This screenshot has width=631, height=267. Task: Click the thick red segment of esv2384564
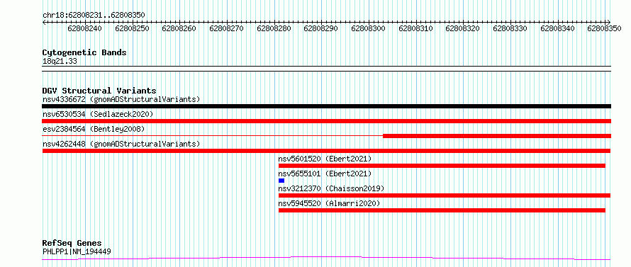(x=497, y=136)
